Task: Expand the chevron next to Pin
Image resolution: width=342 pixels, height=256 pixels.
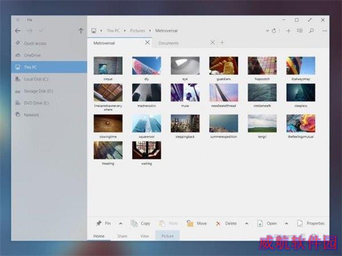Action: click(121, 224)
